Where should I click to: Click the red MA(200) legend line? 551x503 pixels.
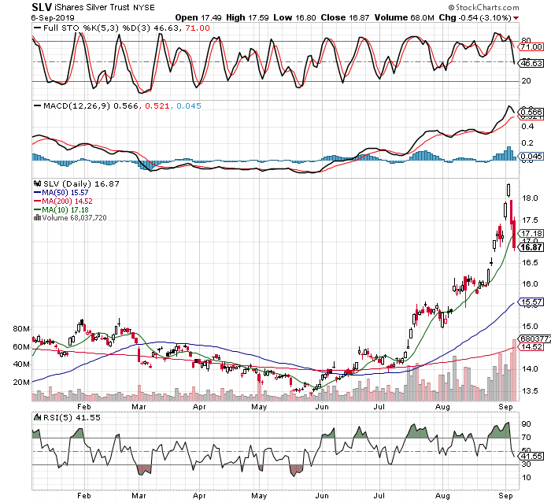point(37,201)
